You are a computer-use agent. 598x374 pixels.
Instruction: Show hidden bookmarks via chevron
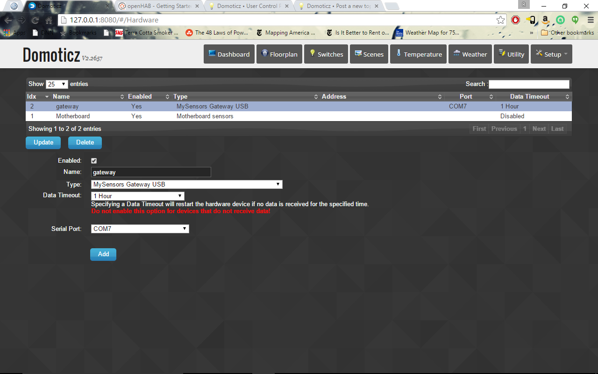click(x=531, y=33)
